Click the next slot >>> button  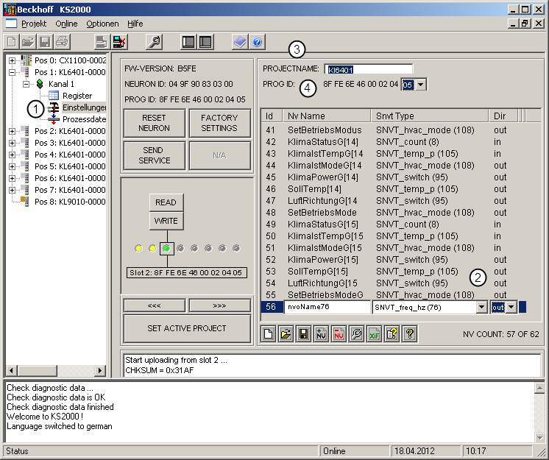pyautogui.click(x=219, y=305)
